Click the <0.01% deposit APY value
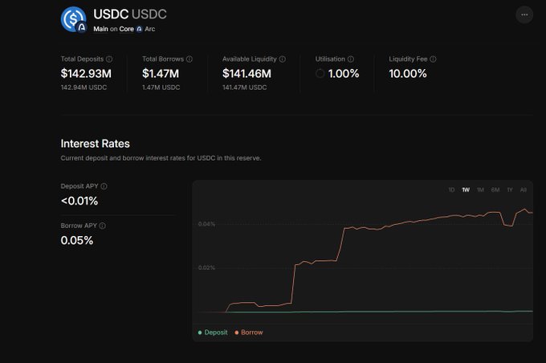 [x=79, y=201]
